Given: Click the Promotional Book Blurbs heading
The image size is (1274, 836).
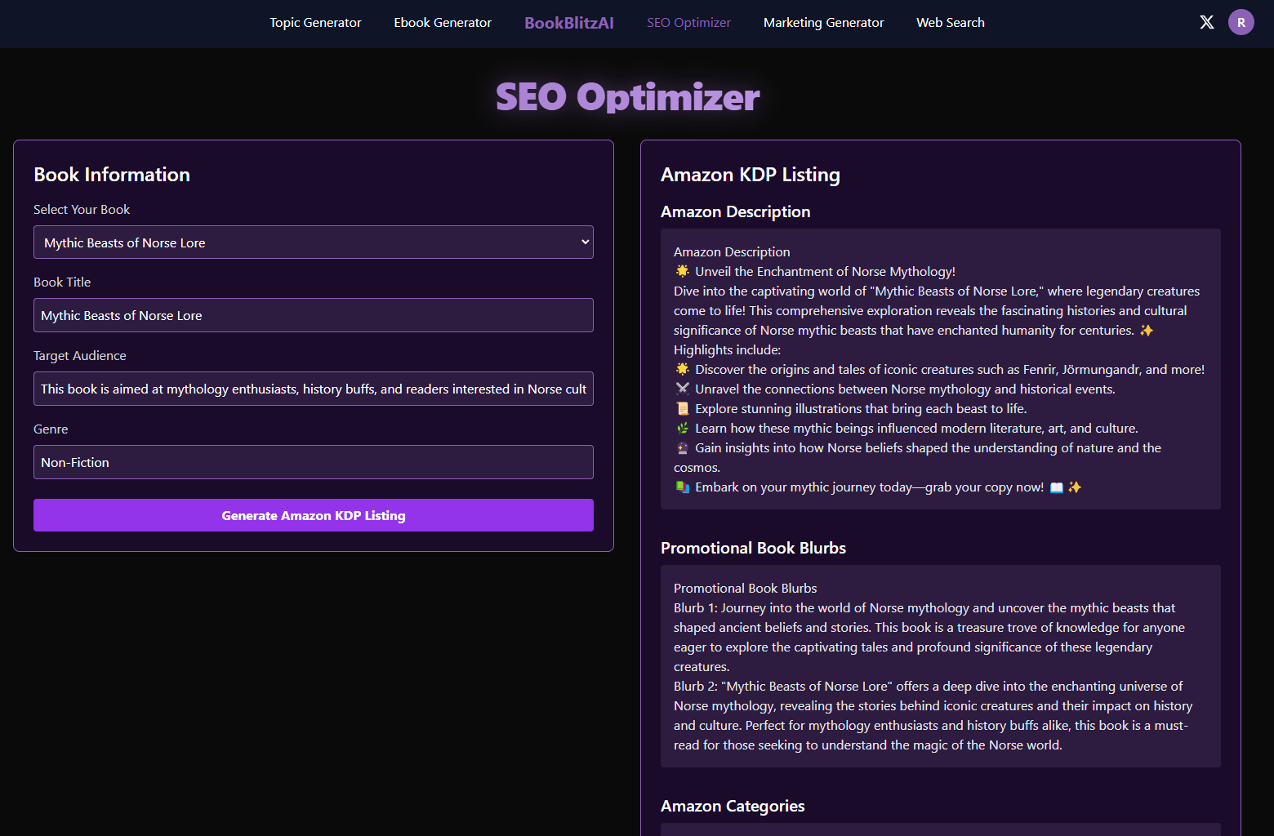Looking at the screenshot, I should point(753,548).
